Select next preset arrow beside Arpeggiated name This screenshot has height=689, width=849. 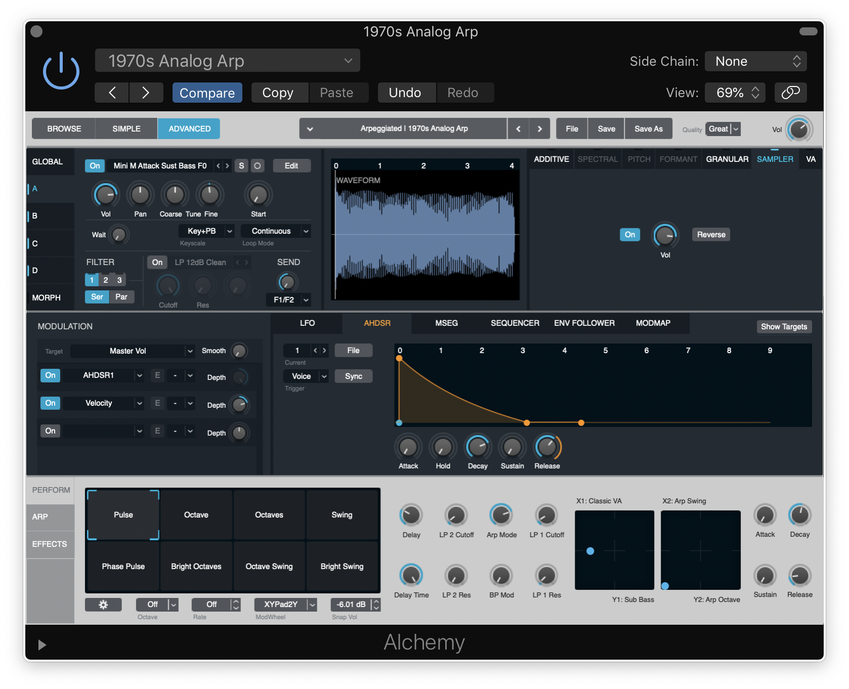point(540,129)
